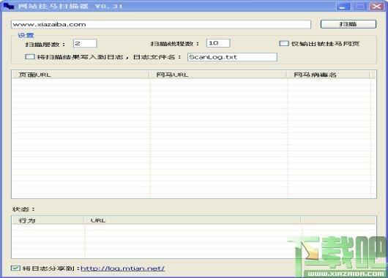This screenshot has height=278, width=388.
Task: Click the first empty row in status list
Action: (x=194, y=228)
